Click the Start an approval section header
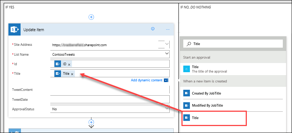 click(x=233, y=57)
